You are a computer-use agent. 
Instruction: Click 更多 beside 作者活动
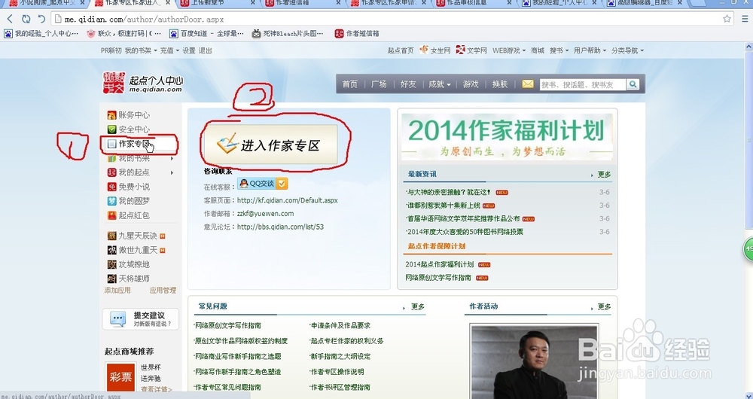coord(604,306)
